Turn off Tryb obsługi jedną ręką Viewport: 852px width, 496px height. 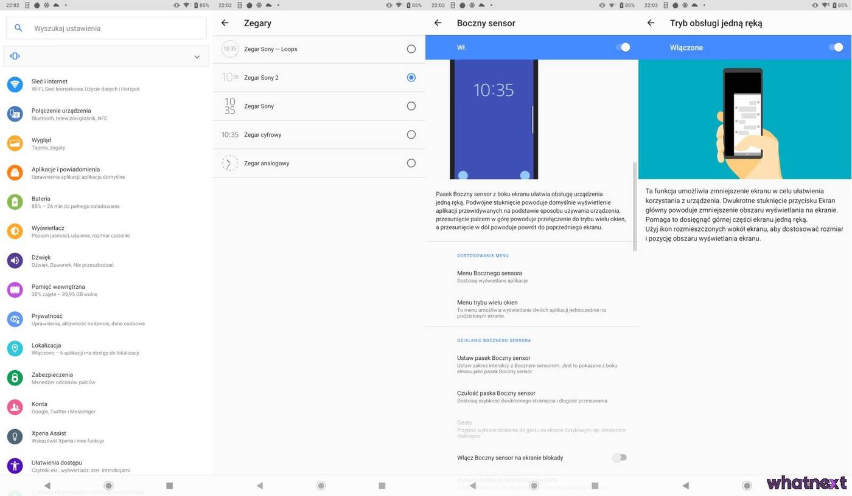[x=837, y=47]
